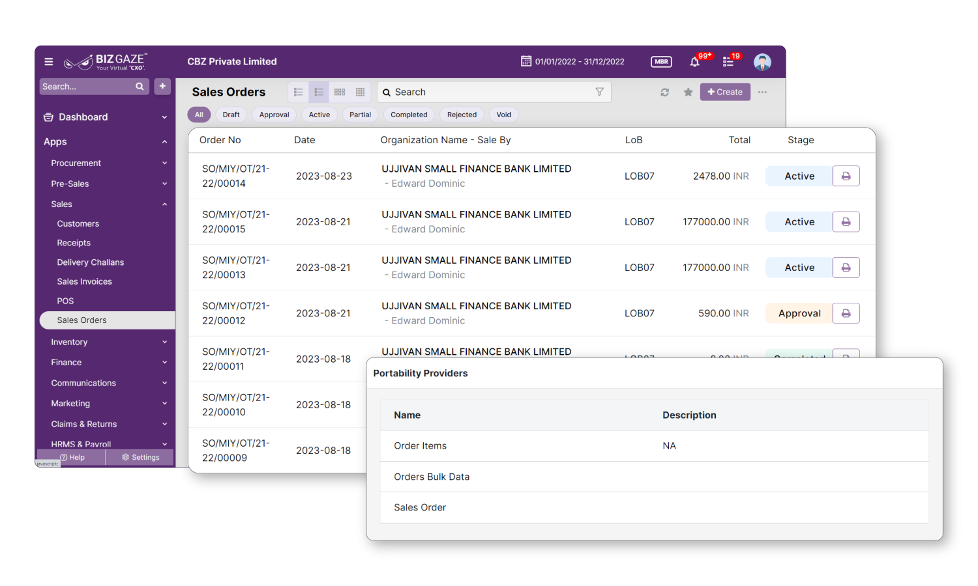Expand the Dashboard chevron
The height and width of the screenshot is (586, 978).
pyautogui.click(x=164, y=118)
